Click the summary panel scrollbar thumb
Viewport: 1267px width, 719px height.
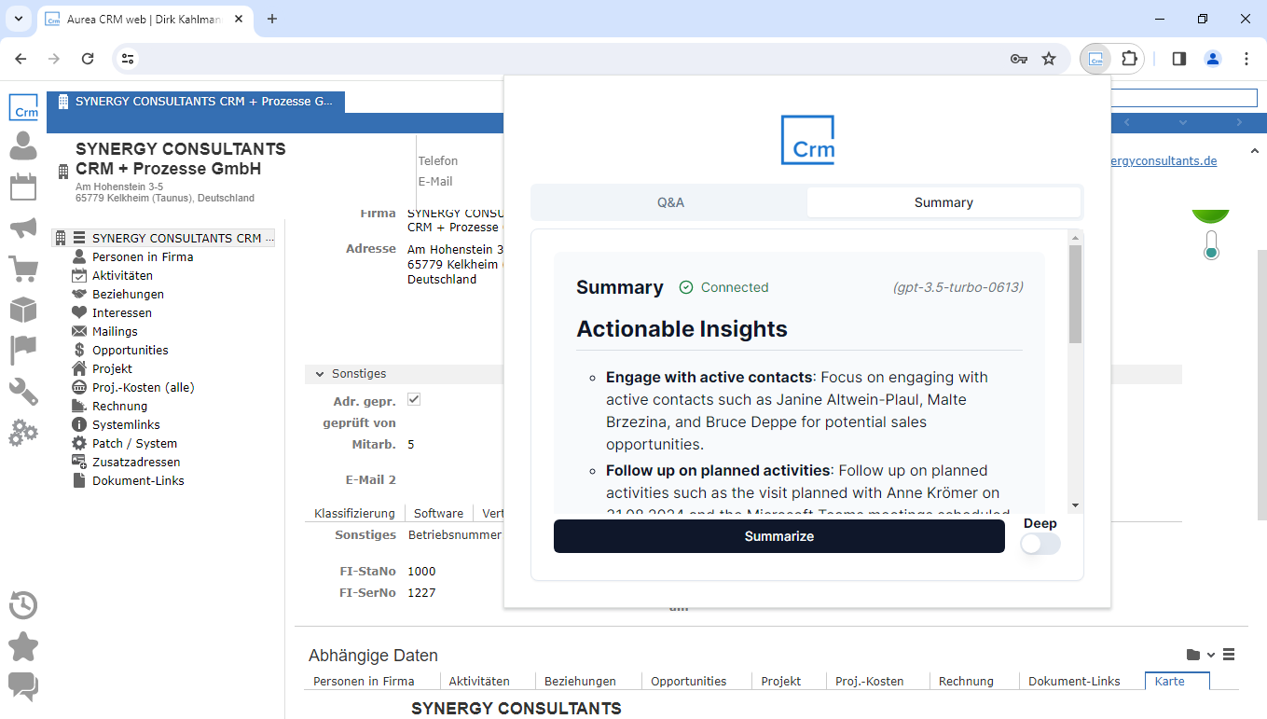pyautogui.click(x=1075, y=294)
